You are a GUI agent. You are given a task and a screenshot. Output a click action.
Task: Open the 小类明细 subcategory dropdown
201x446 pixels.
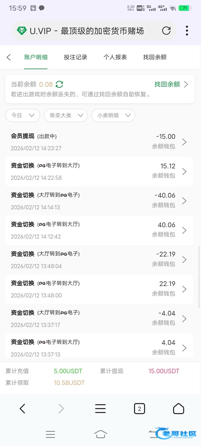click(x=113, y=115)
